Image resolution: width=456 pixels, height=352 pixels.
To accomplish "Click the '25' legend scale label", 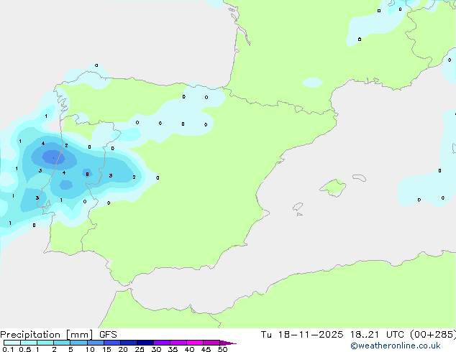I will tap(140, 349).
